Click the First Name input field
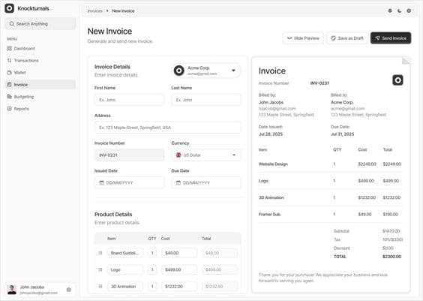 point(129,100)
